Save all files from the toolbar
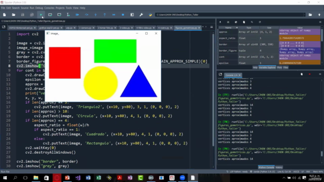 (x=32, y=15)
